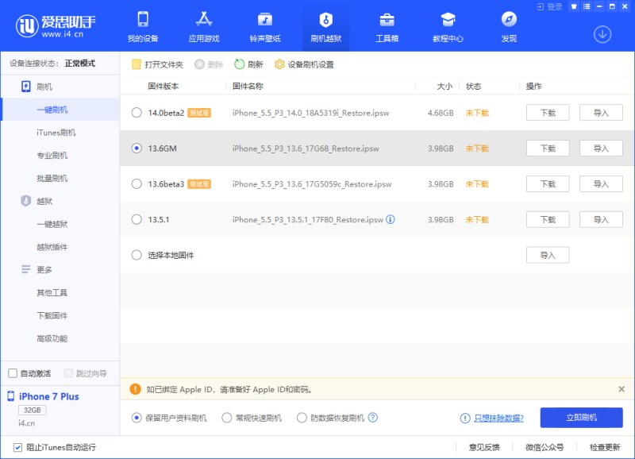Viewport: 635px width, 459px height.
Task: Click 导入 for 13.6GM firmware
Action: click(601, 148)
